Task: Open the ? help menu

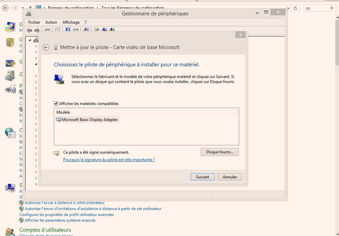Action: [86, 22]
